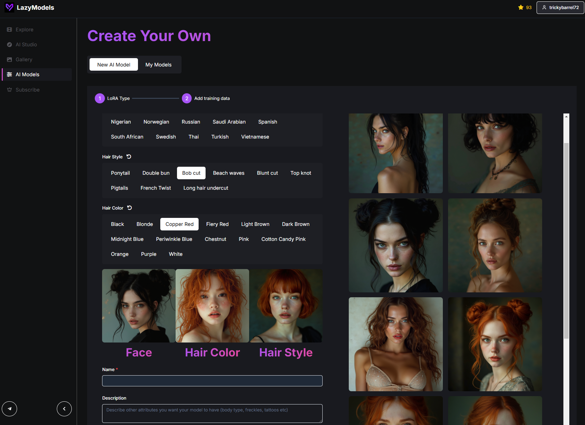Image resolution: width=585 pixels, height=425 pixels.
Task: Open the brunette in lace bra portrait
Action: coord(396,344)
